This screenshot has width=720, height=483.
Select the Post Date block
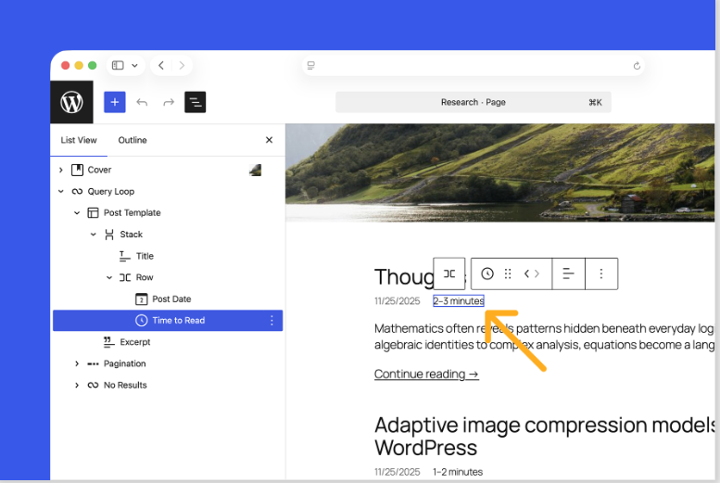point(171,299)
